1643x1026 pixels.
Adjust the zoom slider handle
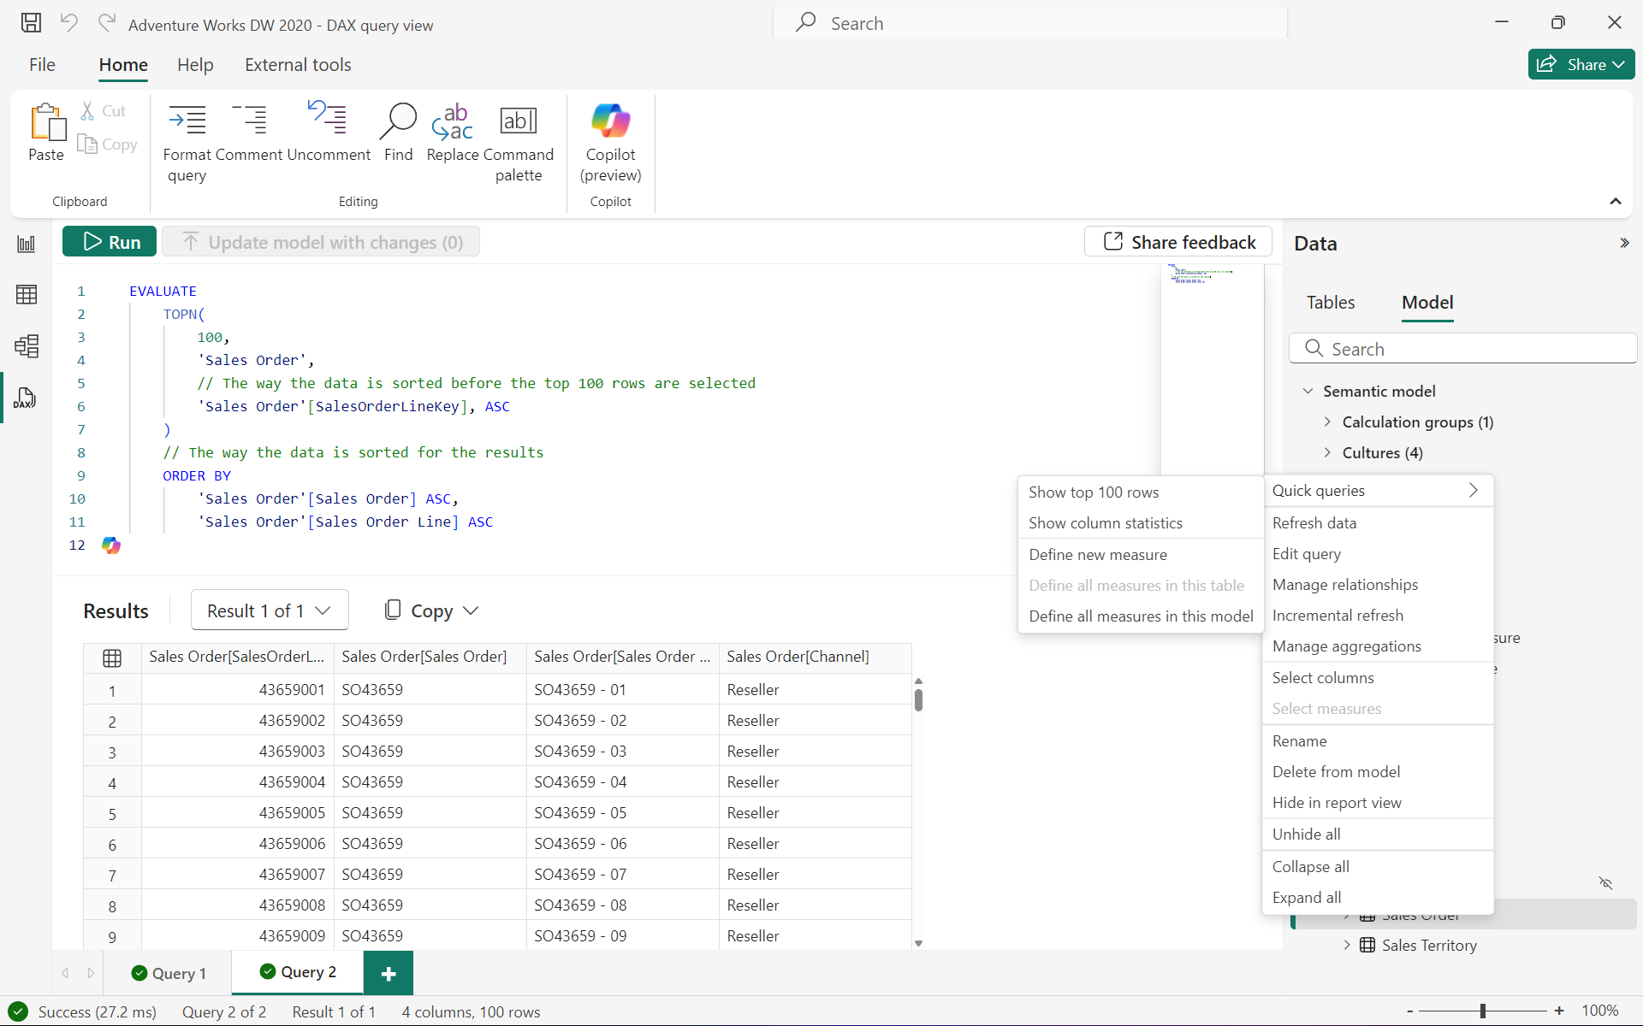[1483, 1011]
